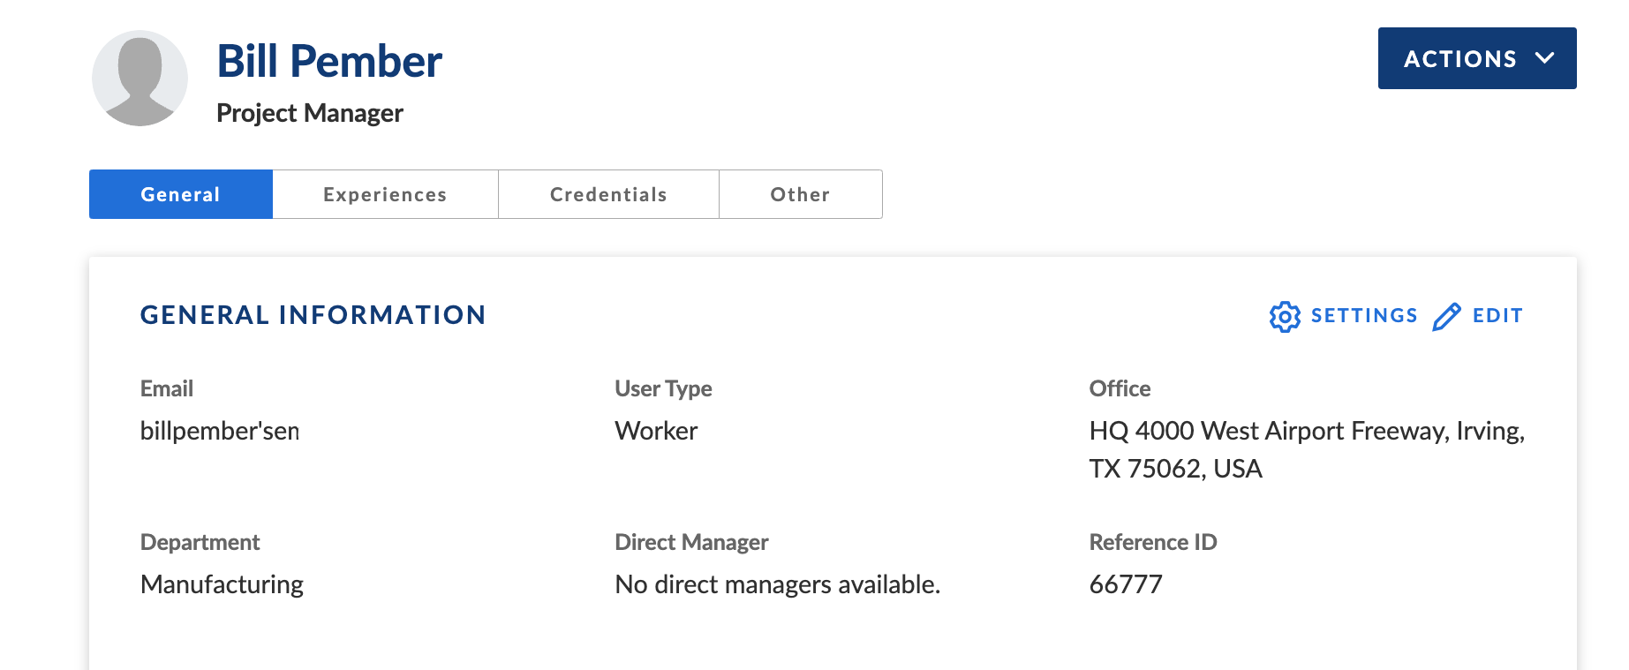
Task: Click the billpember email value
Action: click(x=220, y=431)
